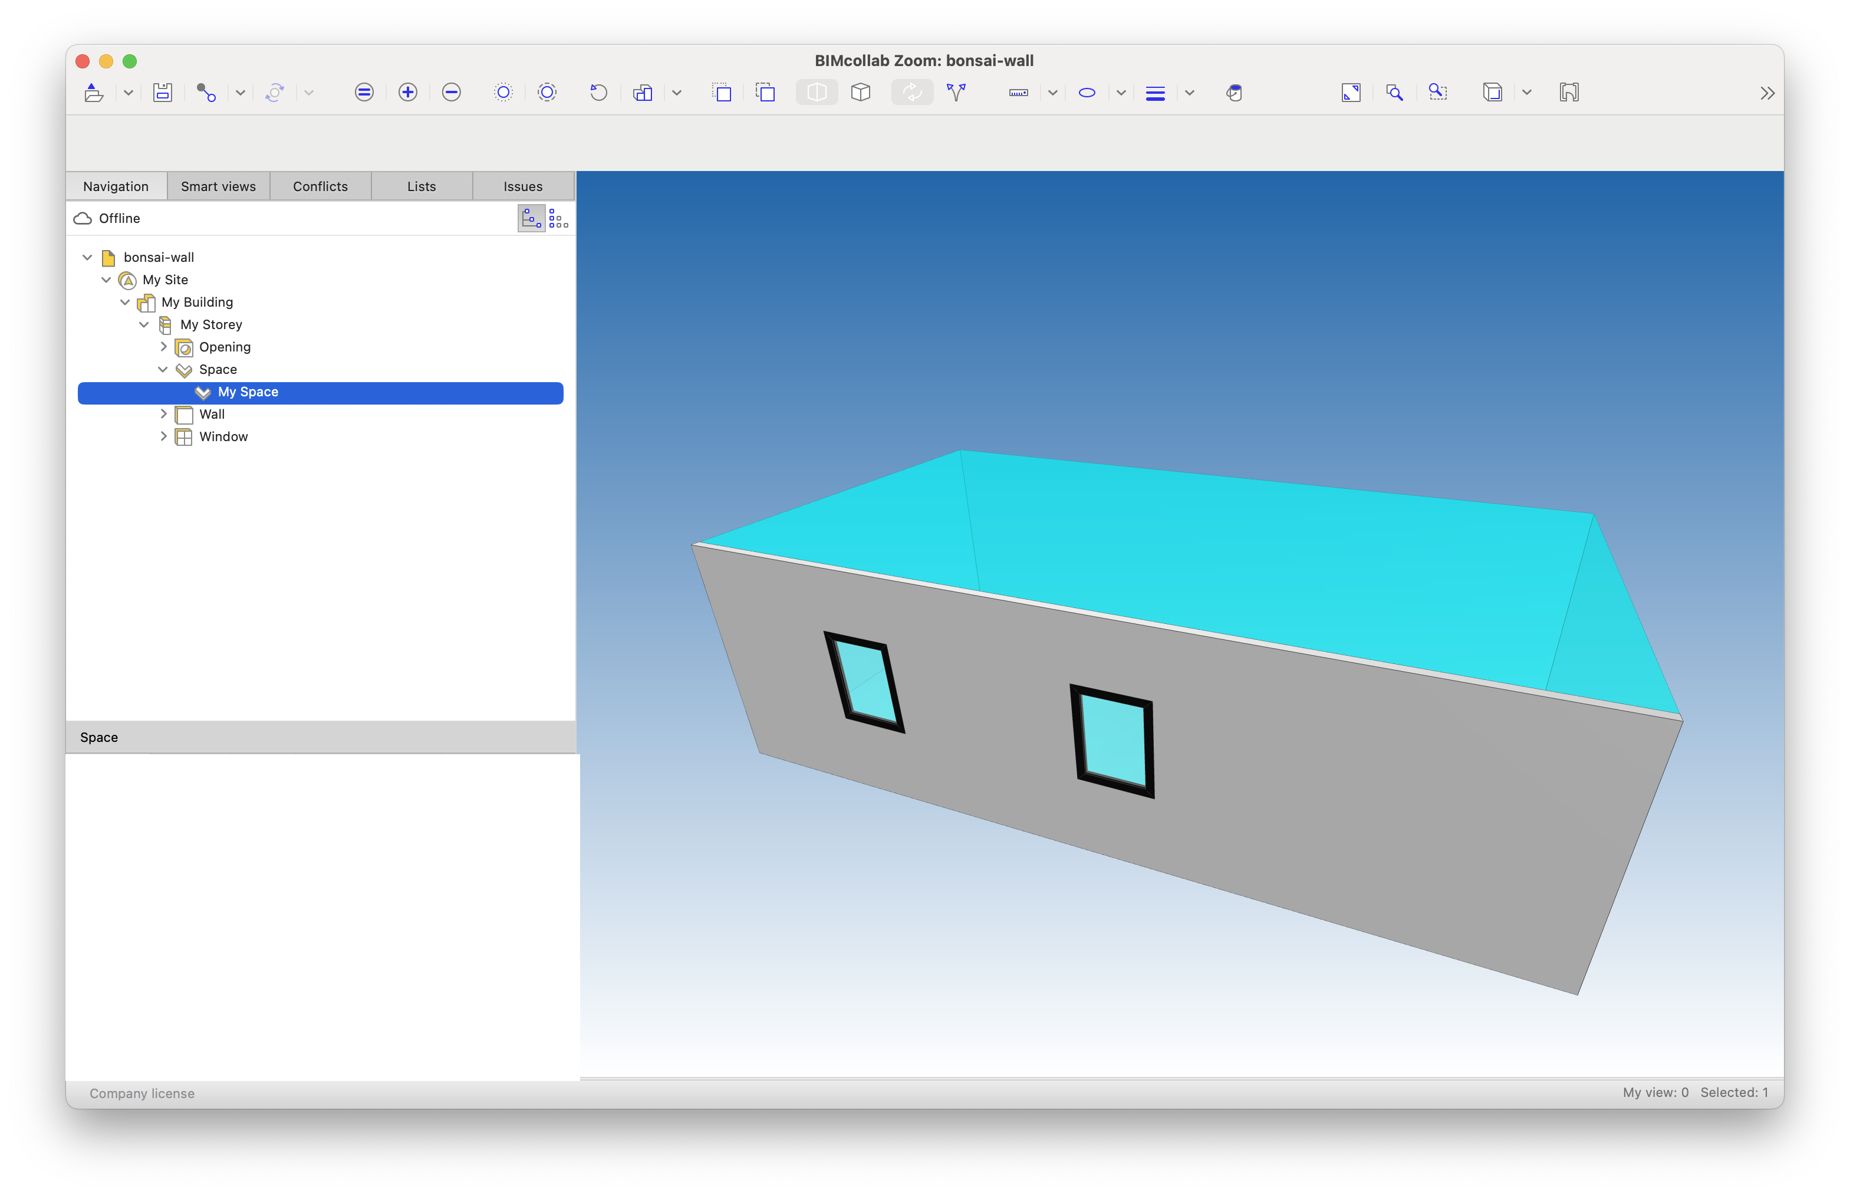Select the Window tree item
Image resolution: width=1850 pixels, height=1196 pixels.
(223, 436)
